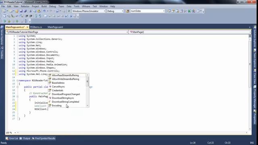The width and height of the screenshot is (258, 145).
Task: Click IntelliSense list scroll down arrow
Action: coord(87,106)
